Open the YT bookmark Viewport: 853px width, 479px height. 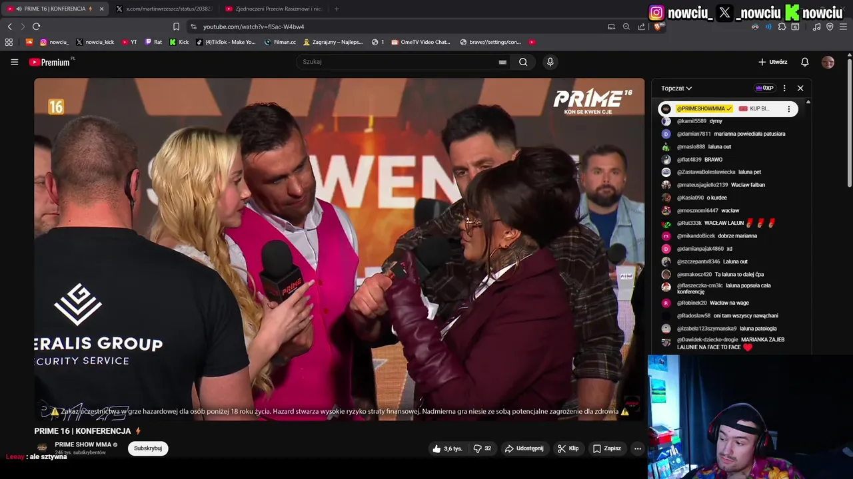(x=129, y=42)
